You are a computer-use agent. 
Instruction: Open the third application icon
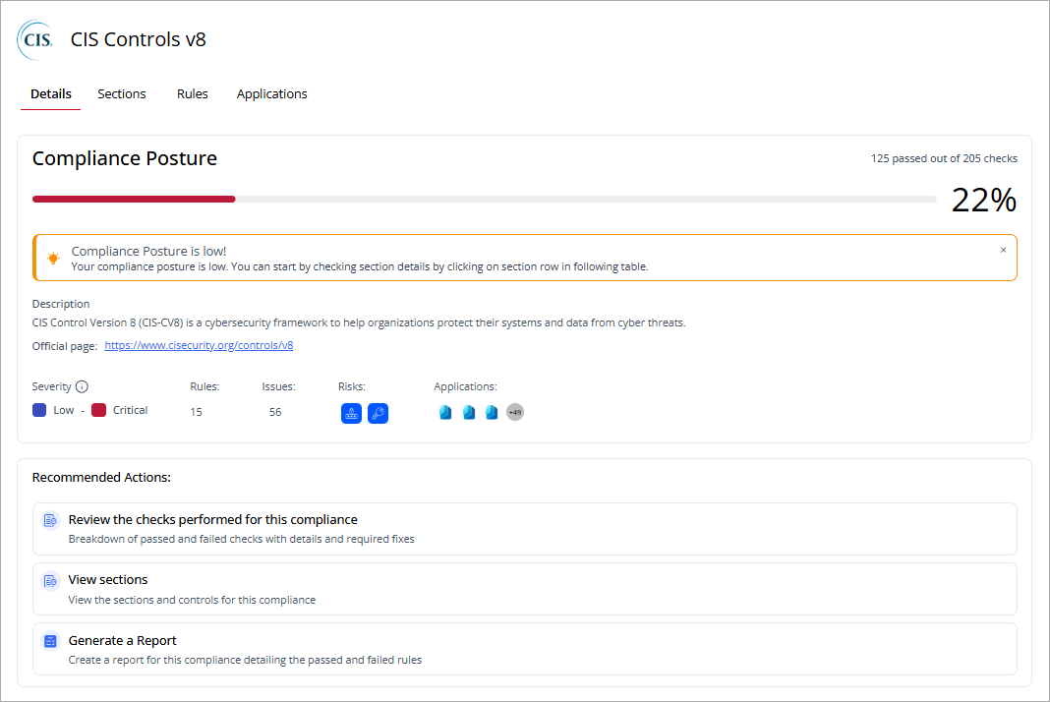coord(492,412)
